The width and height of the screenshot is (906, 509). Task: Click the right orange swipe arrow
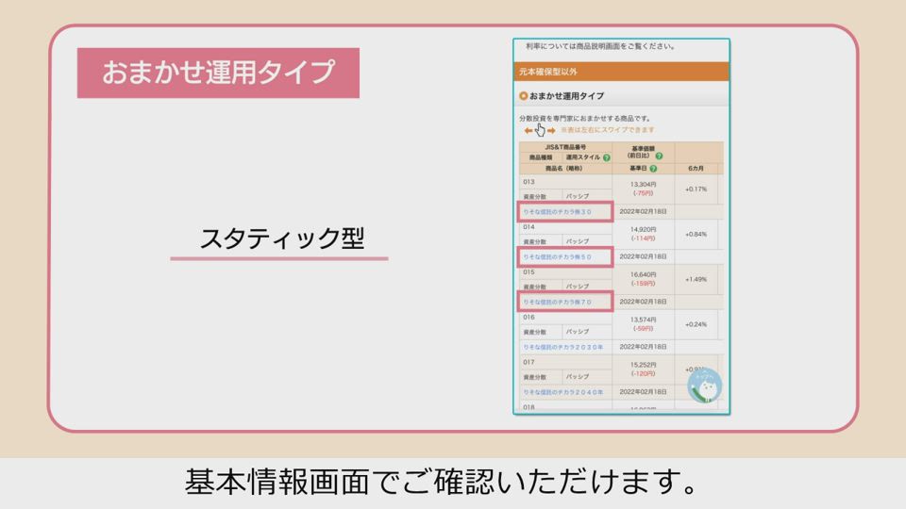click(x=551, y=131)
